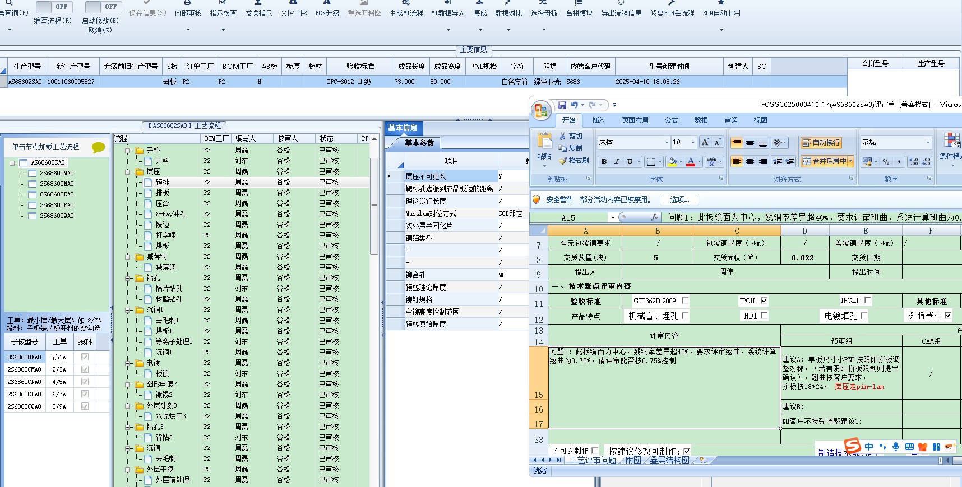Click the 数据对比 toolbar button
The height and width of the screenshot is (487, 962).
[508, 9]
